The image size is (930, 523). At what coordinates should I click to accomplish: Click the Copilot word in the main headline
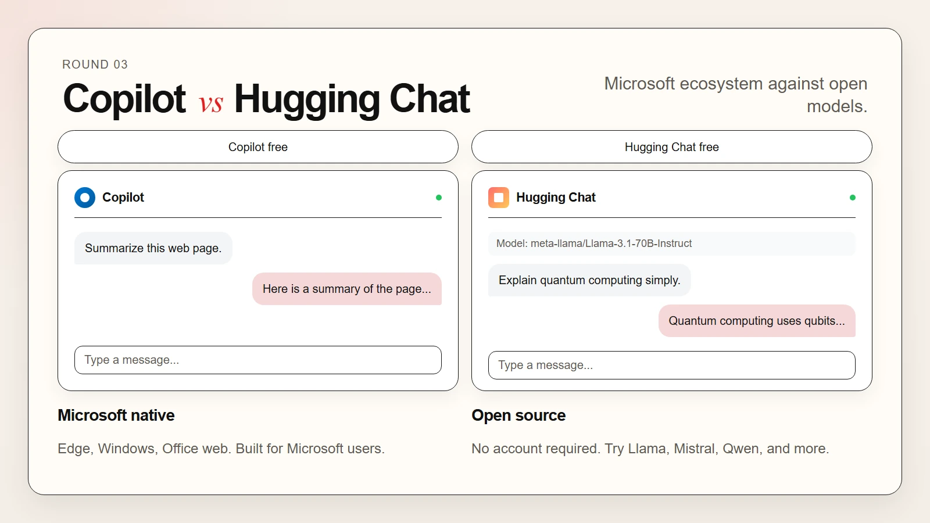[124, 99]
